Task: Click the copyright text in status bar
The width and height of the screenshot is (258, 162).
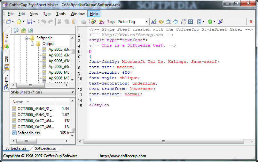Action: tap(40, 156)
